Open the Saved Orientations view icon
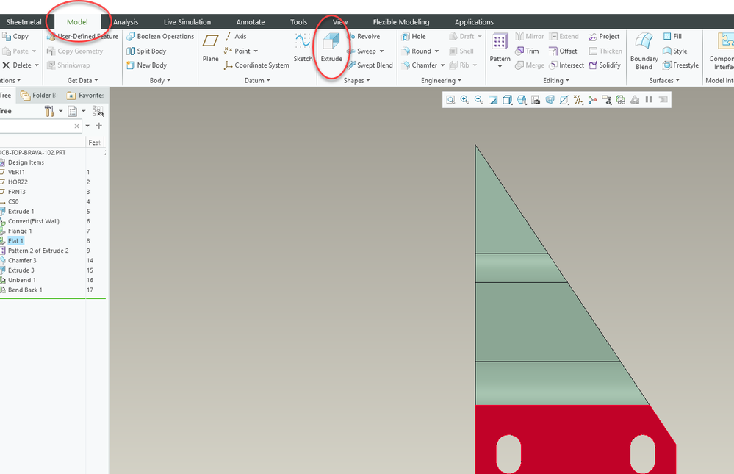This screenshot has height=474, width=734. coord(522,100)
